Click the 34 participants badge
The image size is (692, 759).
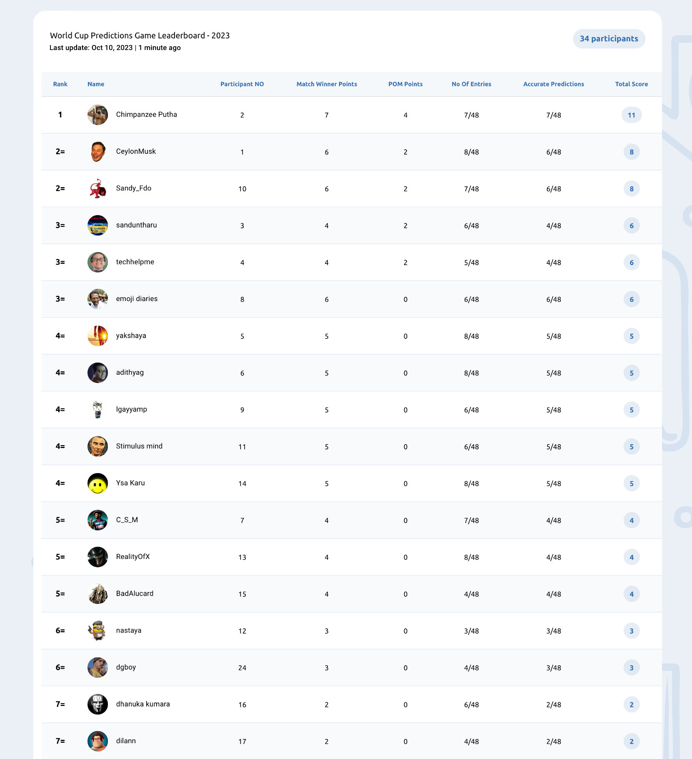[609, 39]
